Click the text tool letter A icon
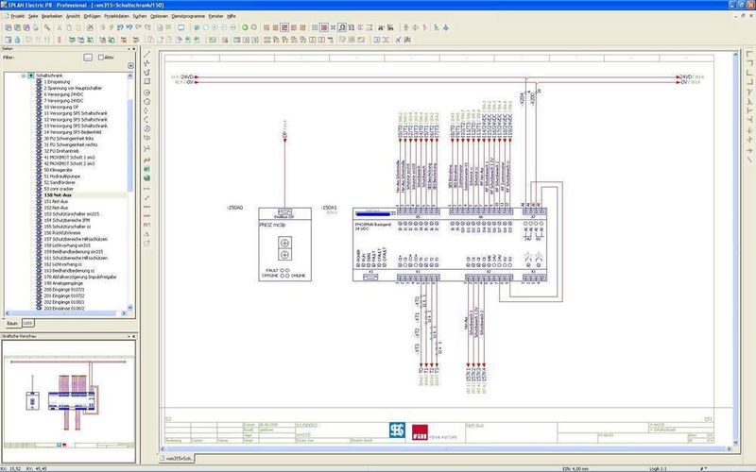 (x=147, y=234)
